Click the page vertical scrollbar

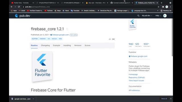pos(172,37)
